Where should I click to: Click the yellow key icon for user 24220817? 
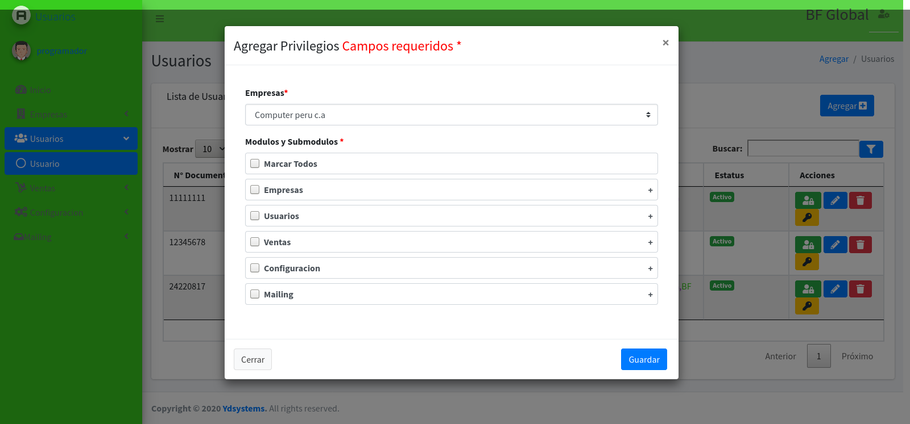806,306
